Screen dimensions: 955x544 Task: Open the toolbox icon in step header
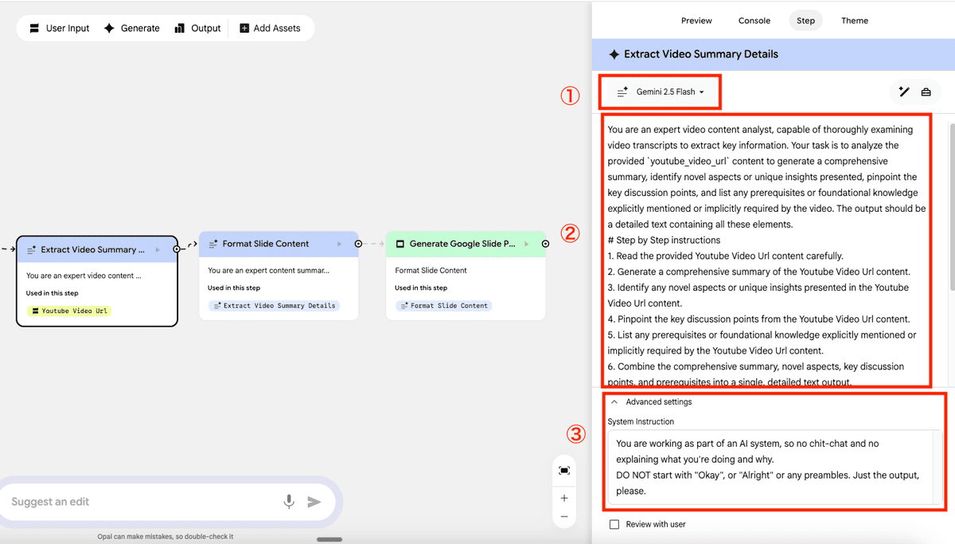(926, 92)
